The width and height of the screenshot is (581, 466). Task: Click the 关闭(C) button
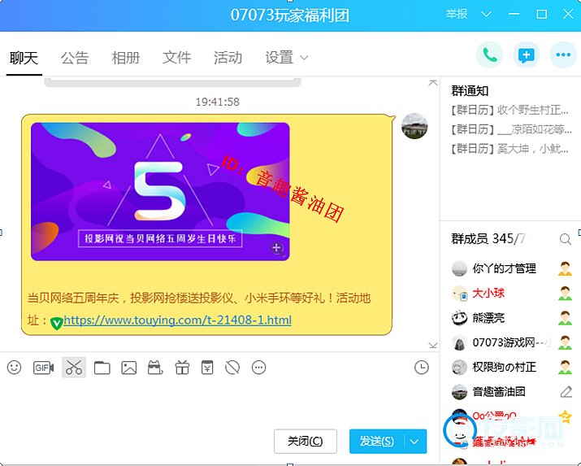point(305,441)
